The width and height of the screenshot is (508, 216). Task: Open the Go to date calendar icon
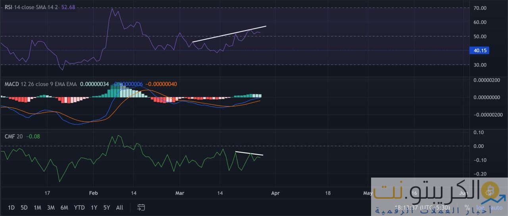(x=141, y=207)
